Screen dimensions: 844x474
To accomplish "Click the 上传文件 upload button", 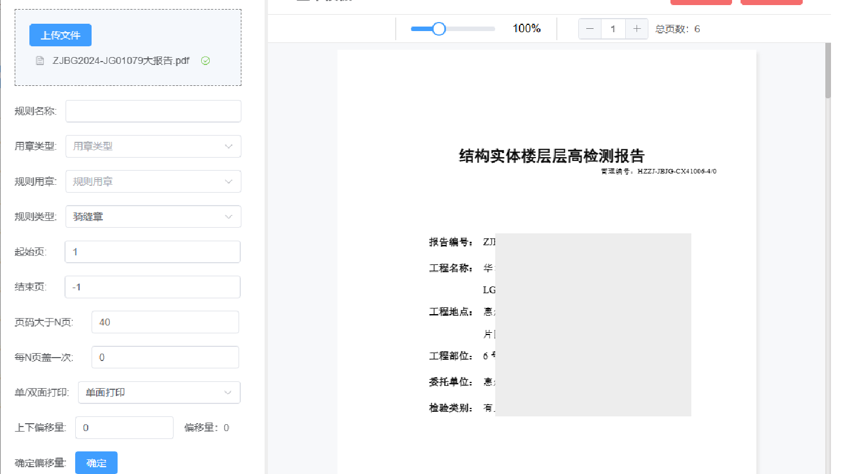I will (60, 34).
